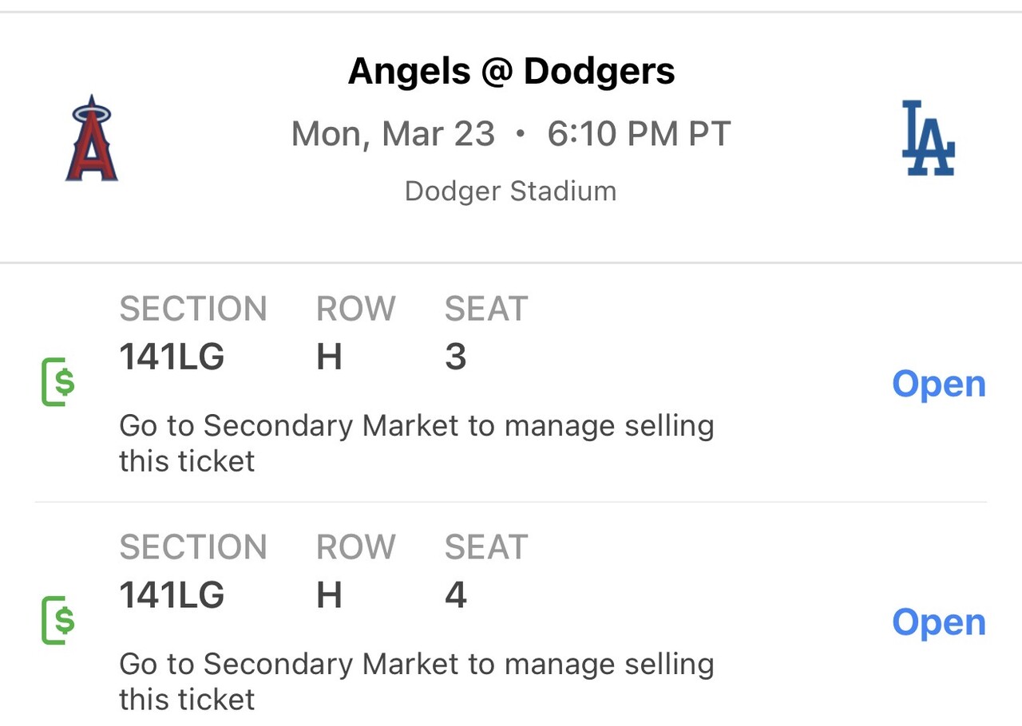Click the Mon, Mar 23 game date
This screenshot has height=726, width=1022.
click(393, 134)
